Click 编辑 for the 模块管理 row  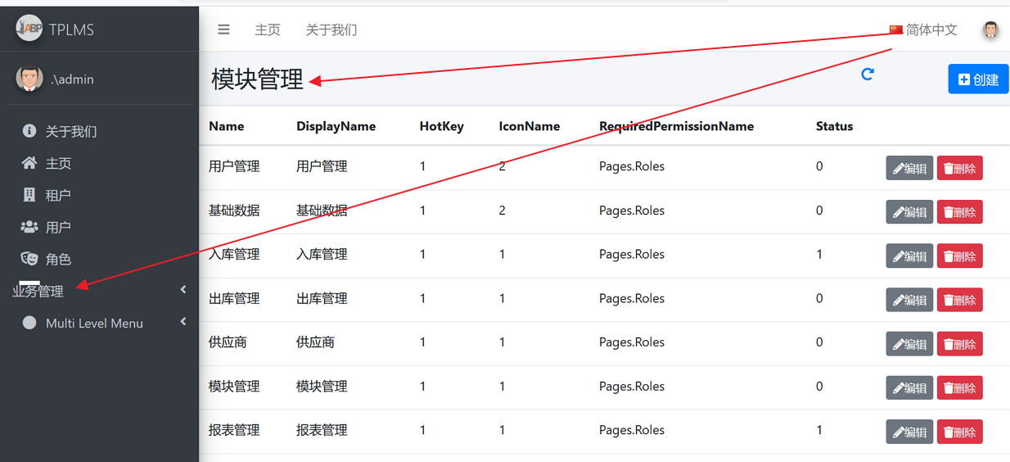(x=909, y=388)
